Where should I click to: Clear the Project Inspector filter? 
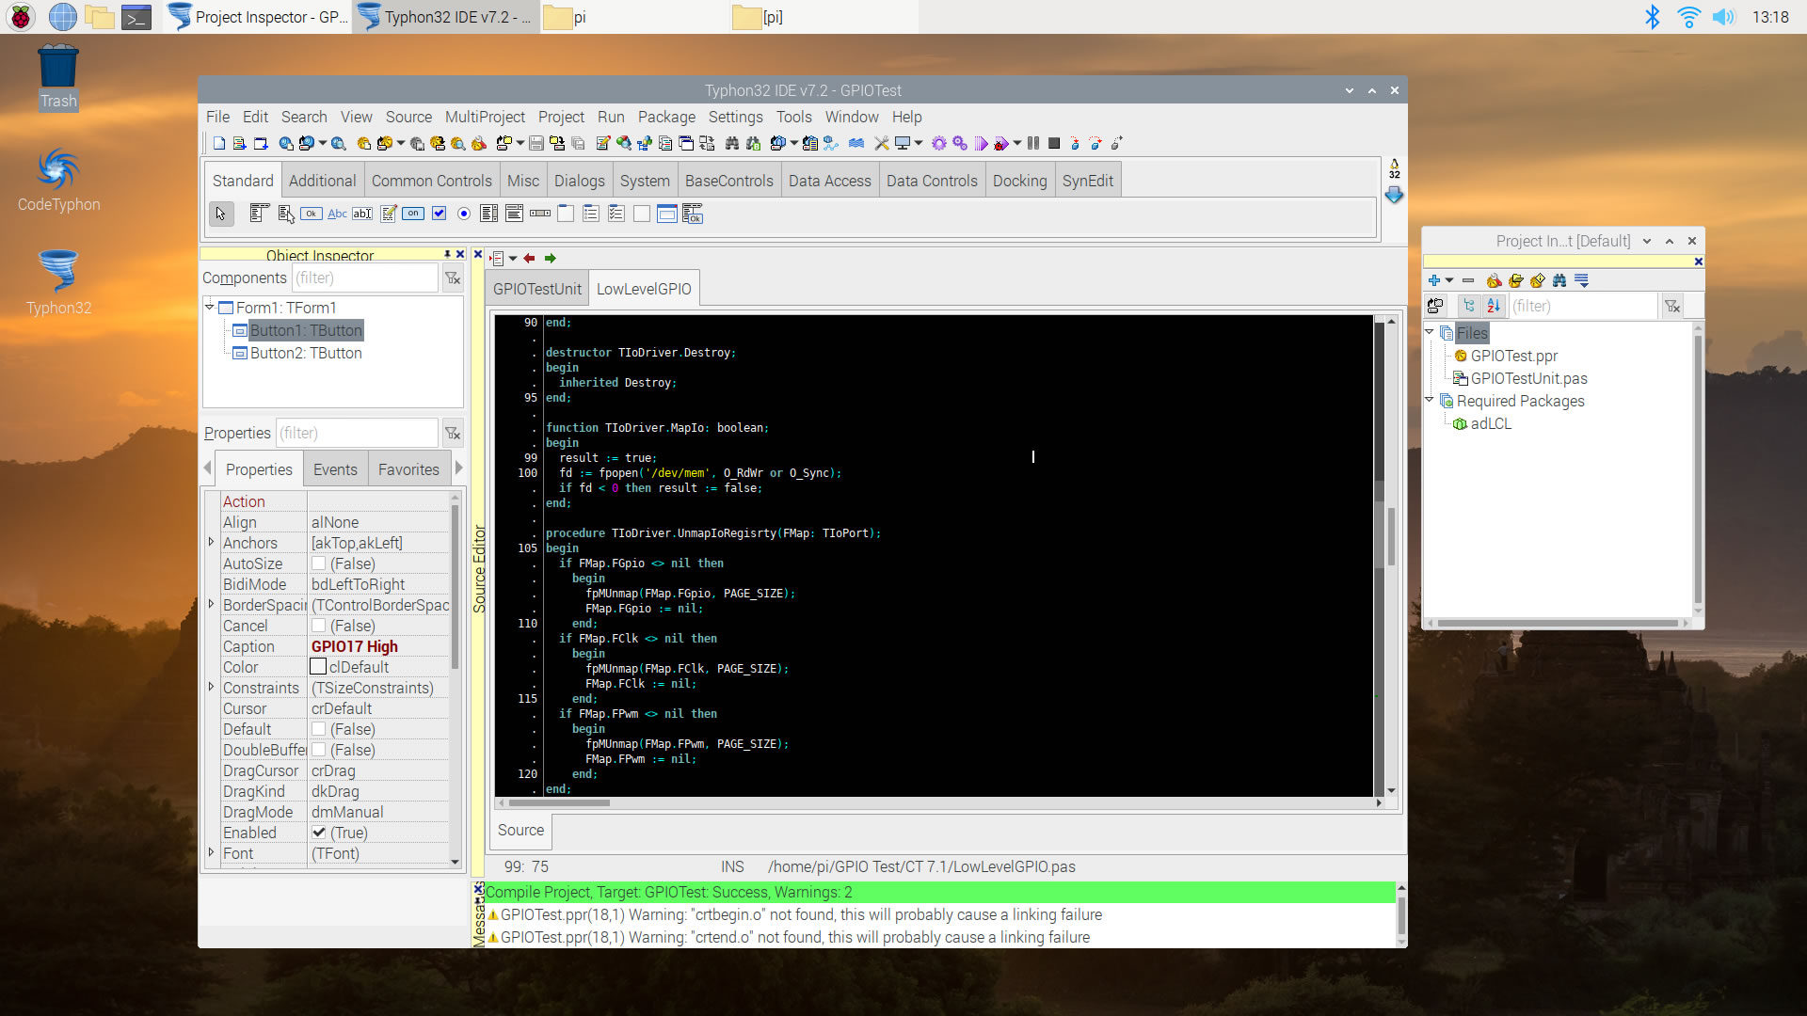1672,306
